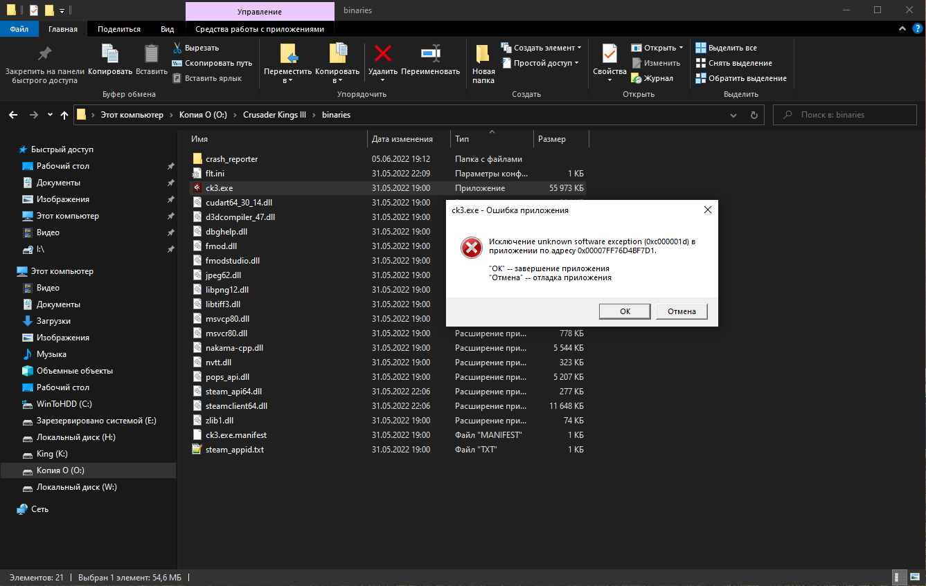Sort by the Имя column header
The image size is (926, 586).
pyautogui.click(x=277, y=139)
